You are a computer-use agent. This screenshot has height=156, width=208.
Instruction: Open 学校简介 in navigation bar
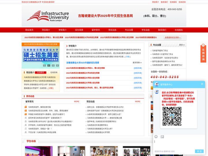pyautogui.click(x=62, y=30)
